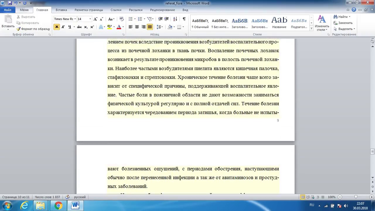Apply subscript formatting

click(x=86, y=27)
